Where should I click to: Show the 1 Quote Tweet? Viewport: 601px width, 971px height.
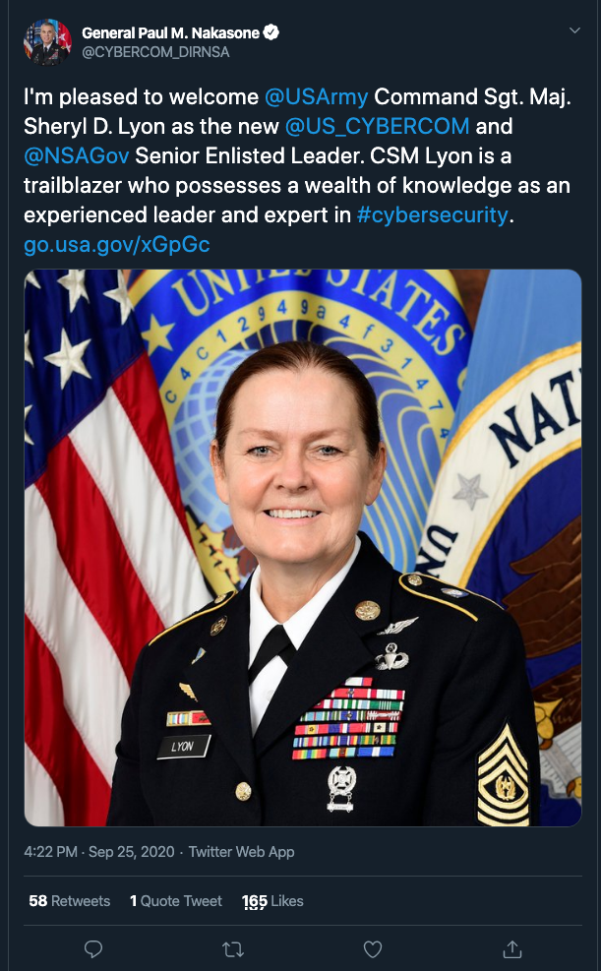176,901
